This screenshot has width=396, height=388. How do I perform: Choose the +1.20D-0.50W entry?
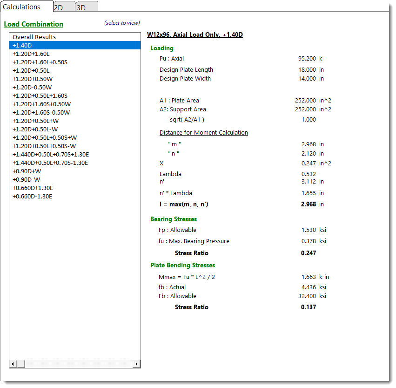pyautogui.click(x=32, y=87)
